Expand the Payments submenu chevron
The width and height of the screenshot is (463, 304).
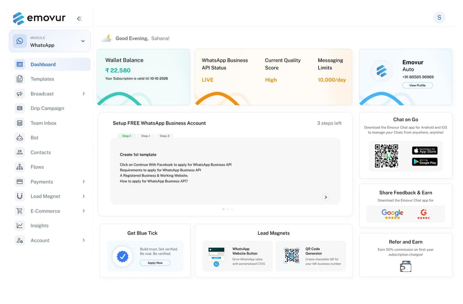(x=84, y=182)
